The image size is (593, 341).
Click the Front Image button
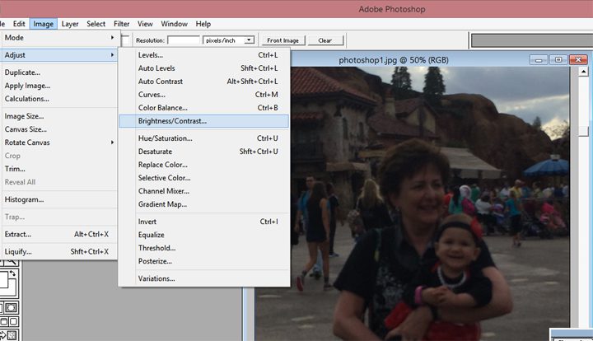point(282,40)
